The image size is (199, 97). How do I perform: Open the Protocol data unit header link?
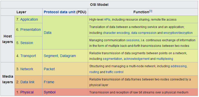[60, 12]
